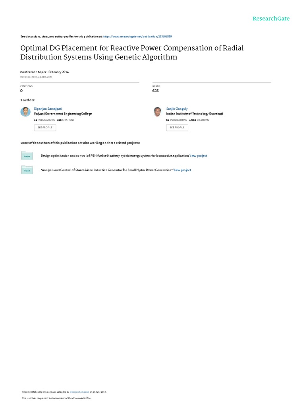View project for Stand-Alone Induction Generator
305x407 pixels.
182,170
